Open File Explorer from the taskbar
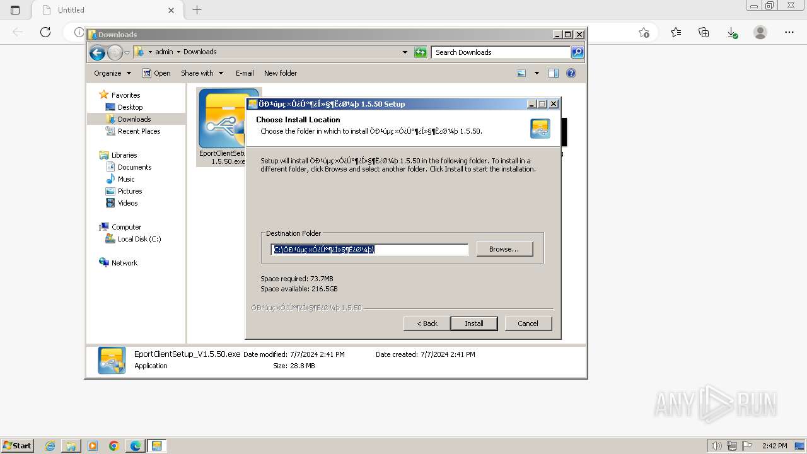807x454 pixels. coord(71,446)
